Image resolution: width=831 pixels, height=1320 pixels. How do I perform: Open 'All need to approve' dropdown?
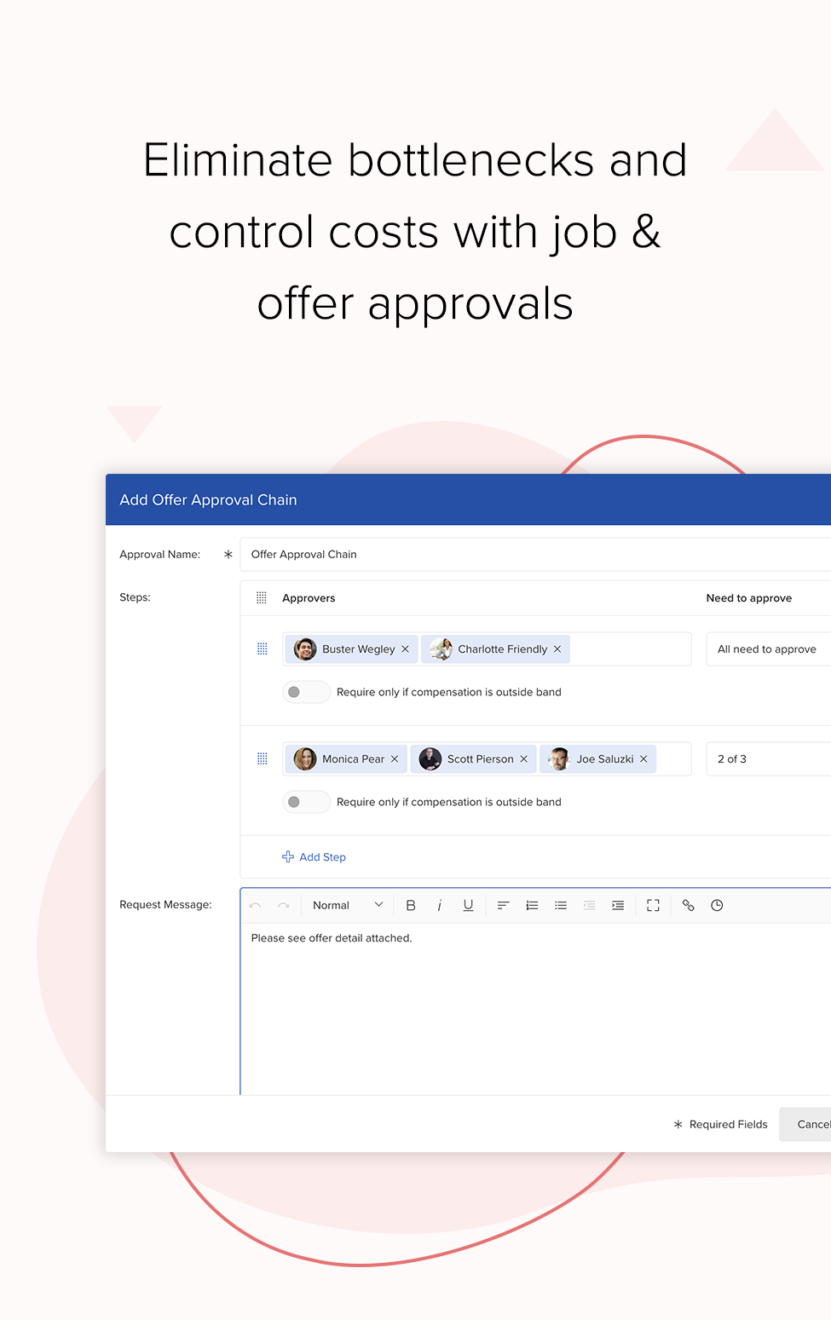pos(767,649)
